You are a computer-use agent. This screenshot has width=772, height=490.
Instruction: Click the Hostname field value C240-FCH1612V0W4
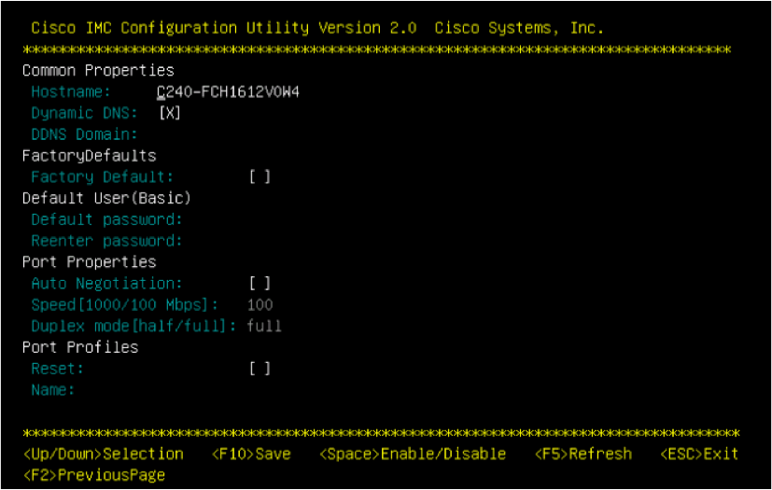coord(228,92)
